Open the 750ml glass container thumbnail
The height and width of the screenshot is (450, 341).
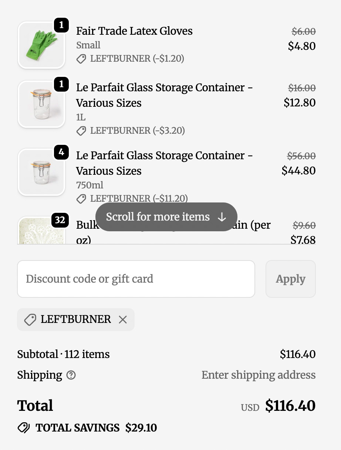click(x=41, y=172)
